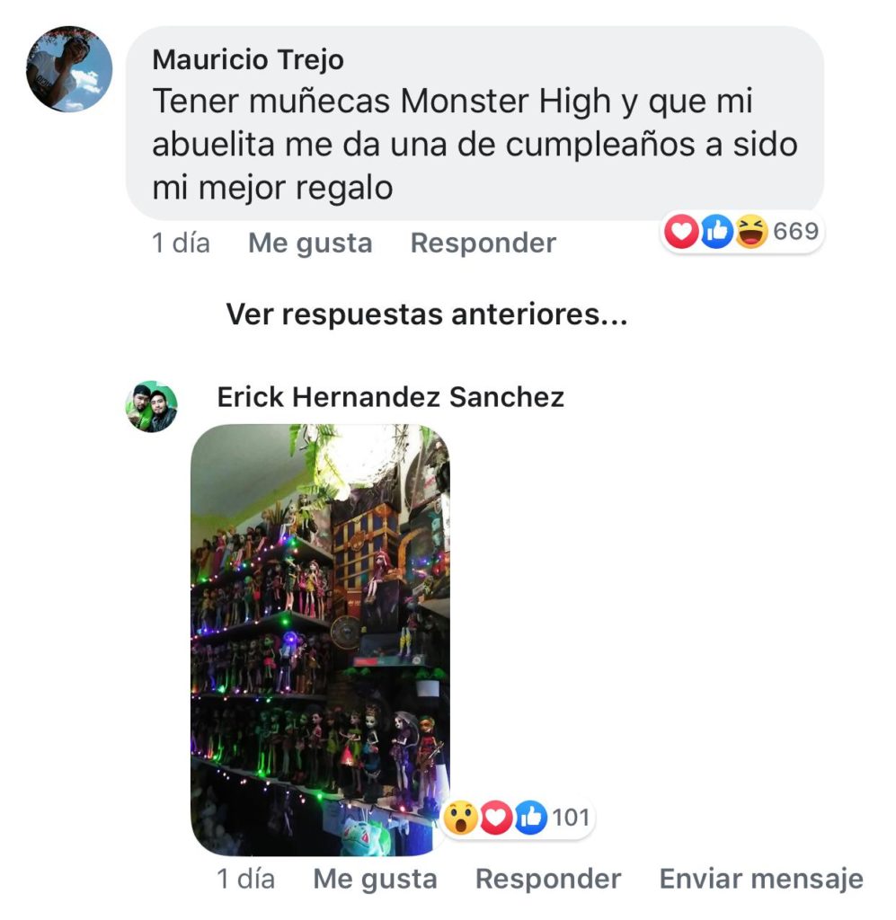The width and height of the screenshot is (896, 920).
Task: Click the heart reaction on Mauricio's comment
Action: click(681, 231)
